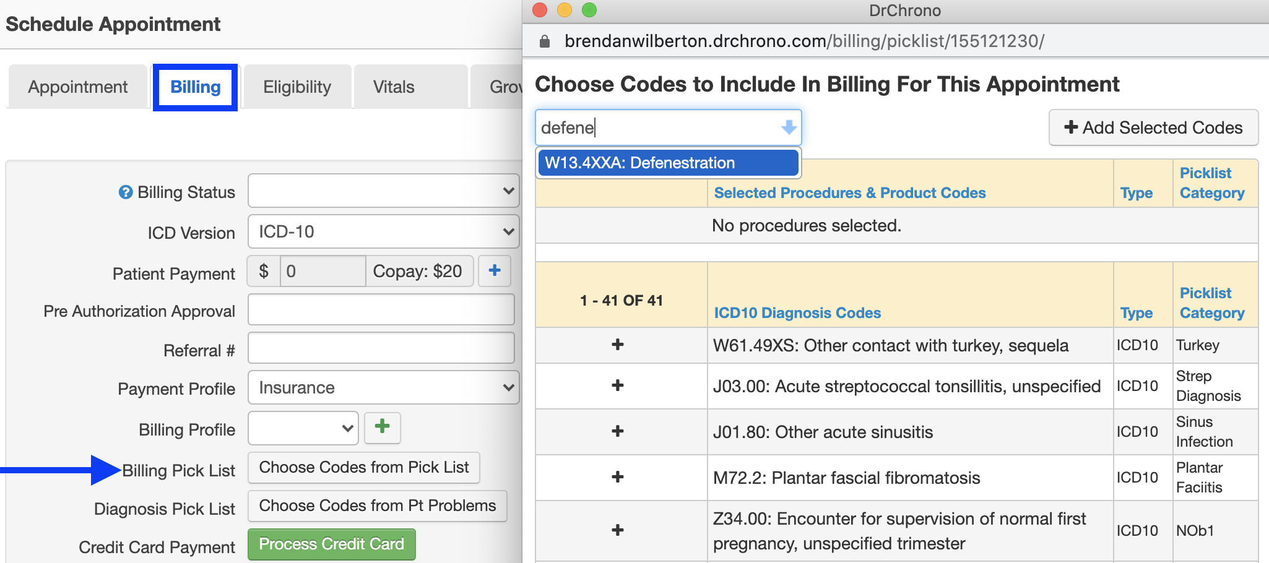This screenshot has height=563, width=1269.
Task: Add the W61.49XS turkey code plus icon
Action: pos(617,345)
